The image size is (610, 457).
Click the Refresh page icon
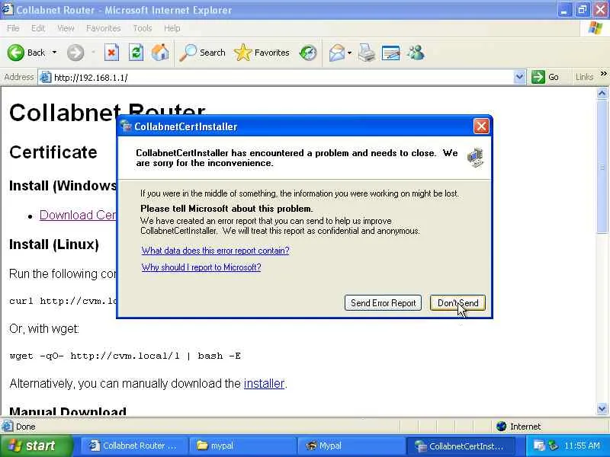pyautogui.click(x=136, y=53)
